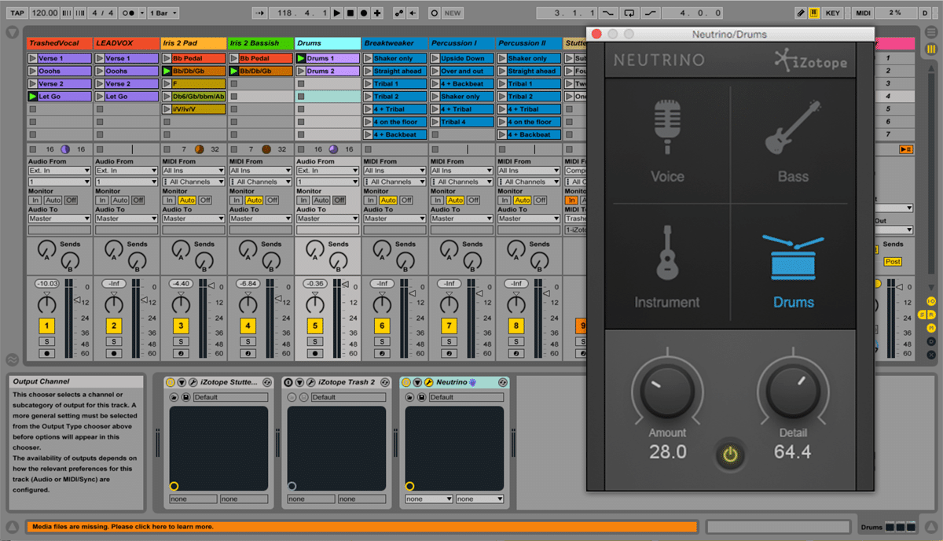Toggle the Neutrino bypass power button
943x541 pixels.
click(x=731, y=454)
